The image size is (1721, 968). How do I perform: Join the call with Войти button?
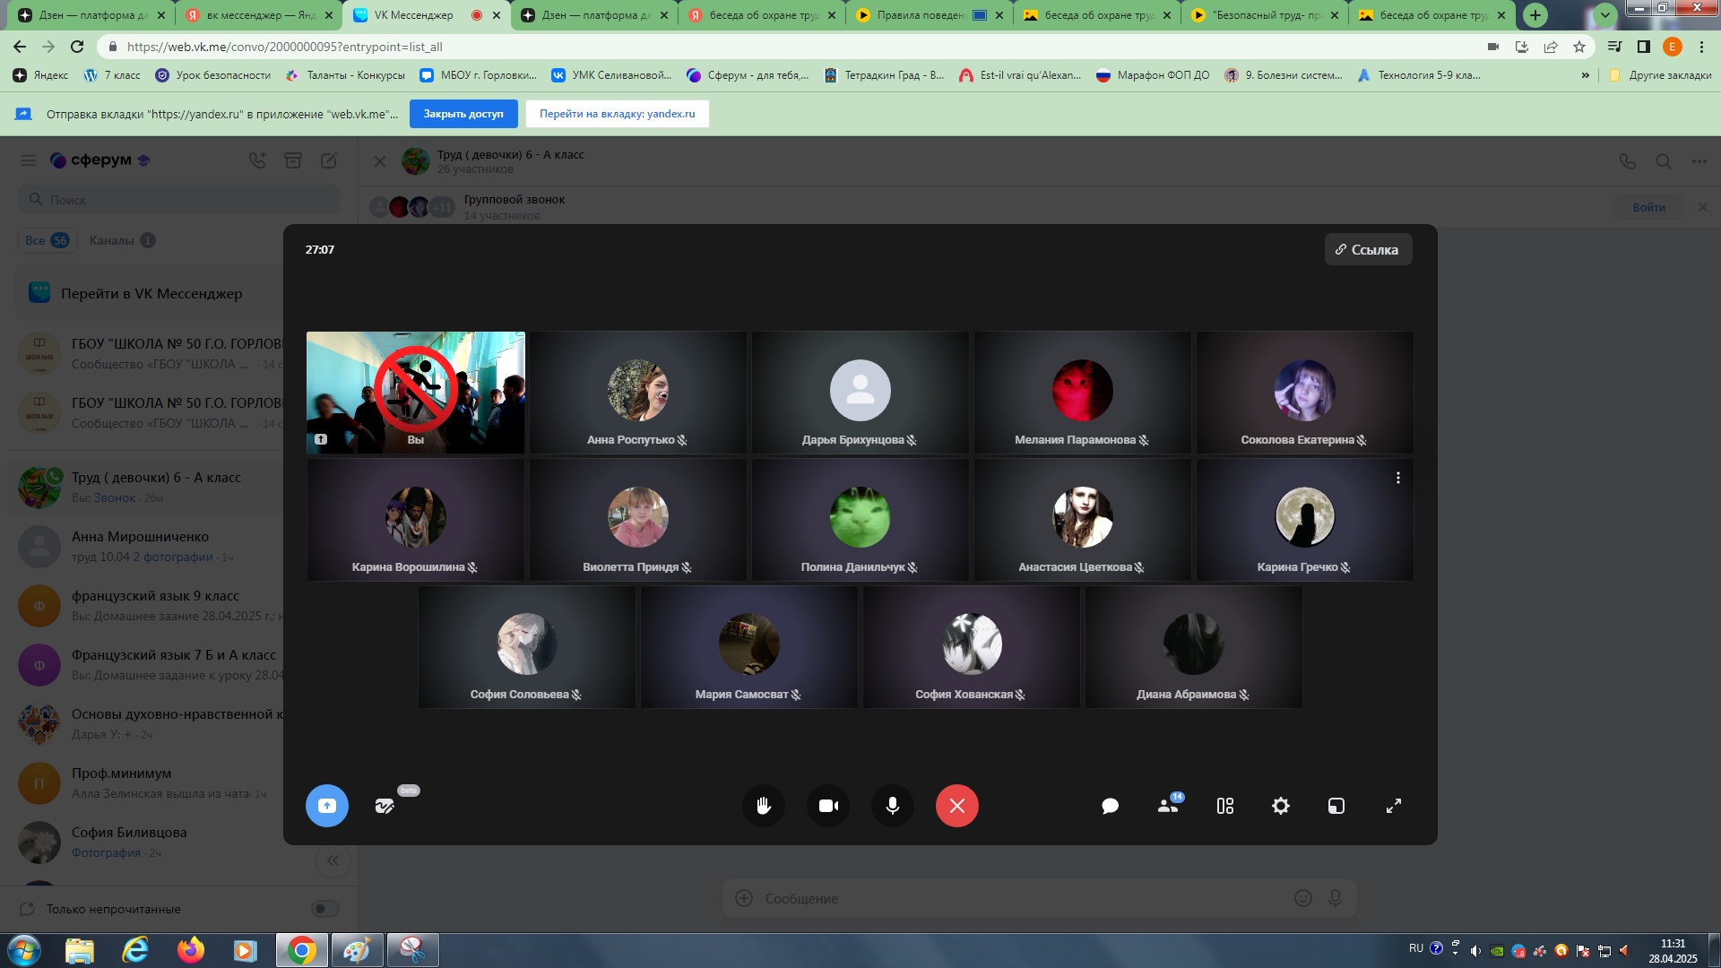point(1648,207)
